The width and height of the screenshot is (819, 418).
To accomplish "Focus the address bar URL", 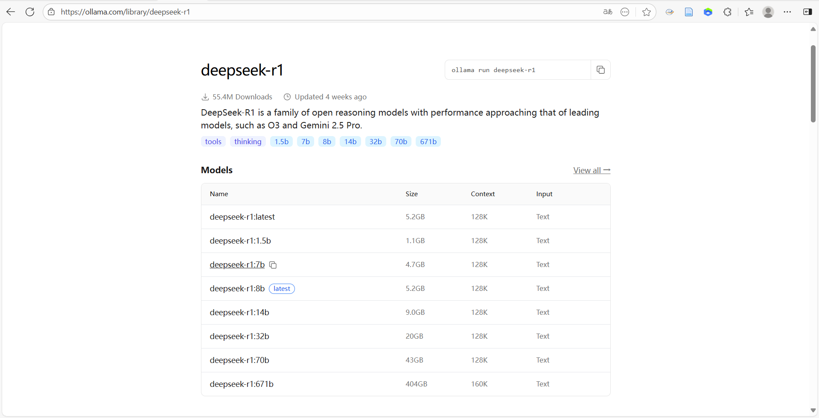I will click(125, 12).
